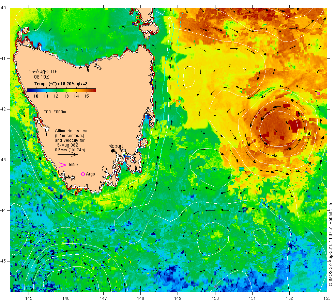Screen dimensions: 334x306
Task: Click the 2000m depth contour label
Action: 60,112
